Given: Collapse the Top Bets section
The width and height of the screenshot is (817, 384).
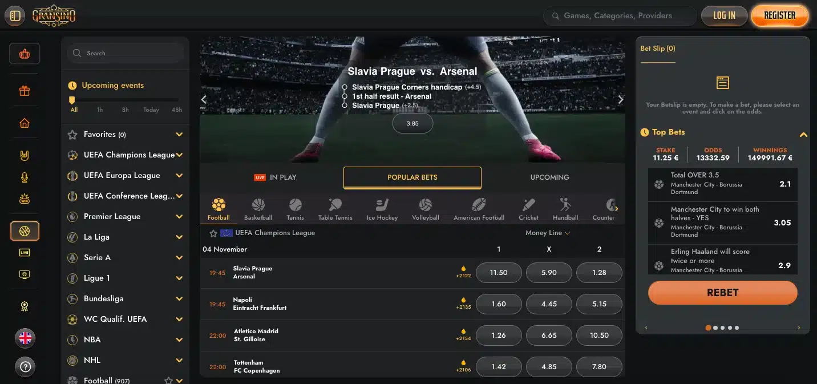Looking at the screenshot, I should tap(803, 135).
